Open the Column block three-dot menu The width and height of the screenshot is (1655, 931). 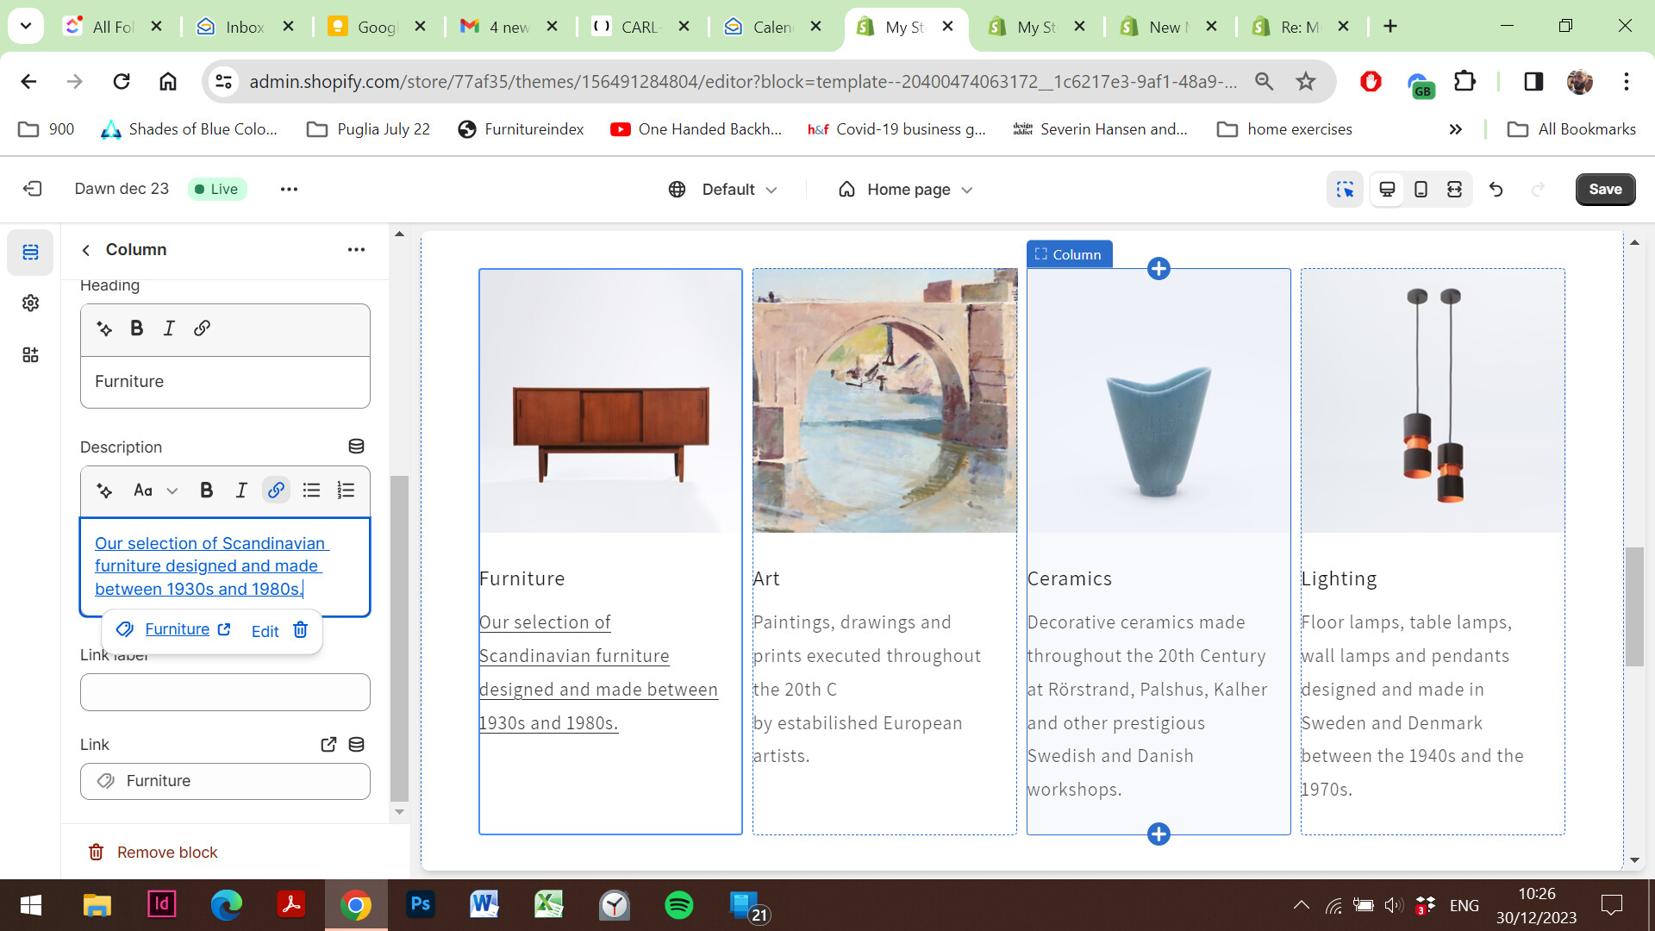(x=356, y=250)
